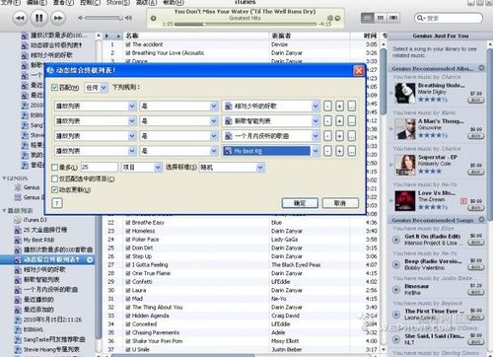Click arrow icon on selected 动态综合终极列表 playlist
The width and height of the screenshot is (493, 357).
coord(90,260)
